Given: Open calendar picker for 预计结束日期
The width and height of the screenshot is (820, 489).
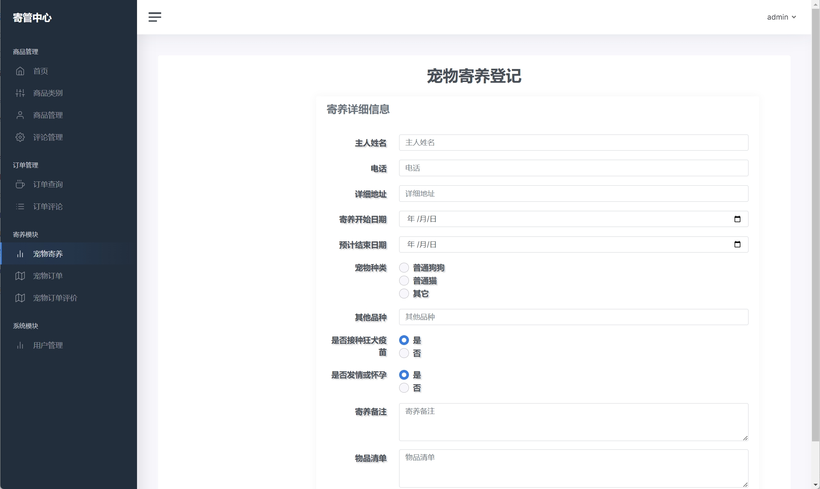Looking at the screenshot, I should (x=737, y=245).
